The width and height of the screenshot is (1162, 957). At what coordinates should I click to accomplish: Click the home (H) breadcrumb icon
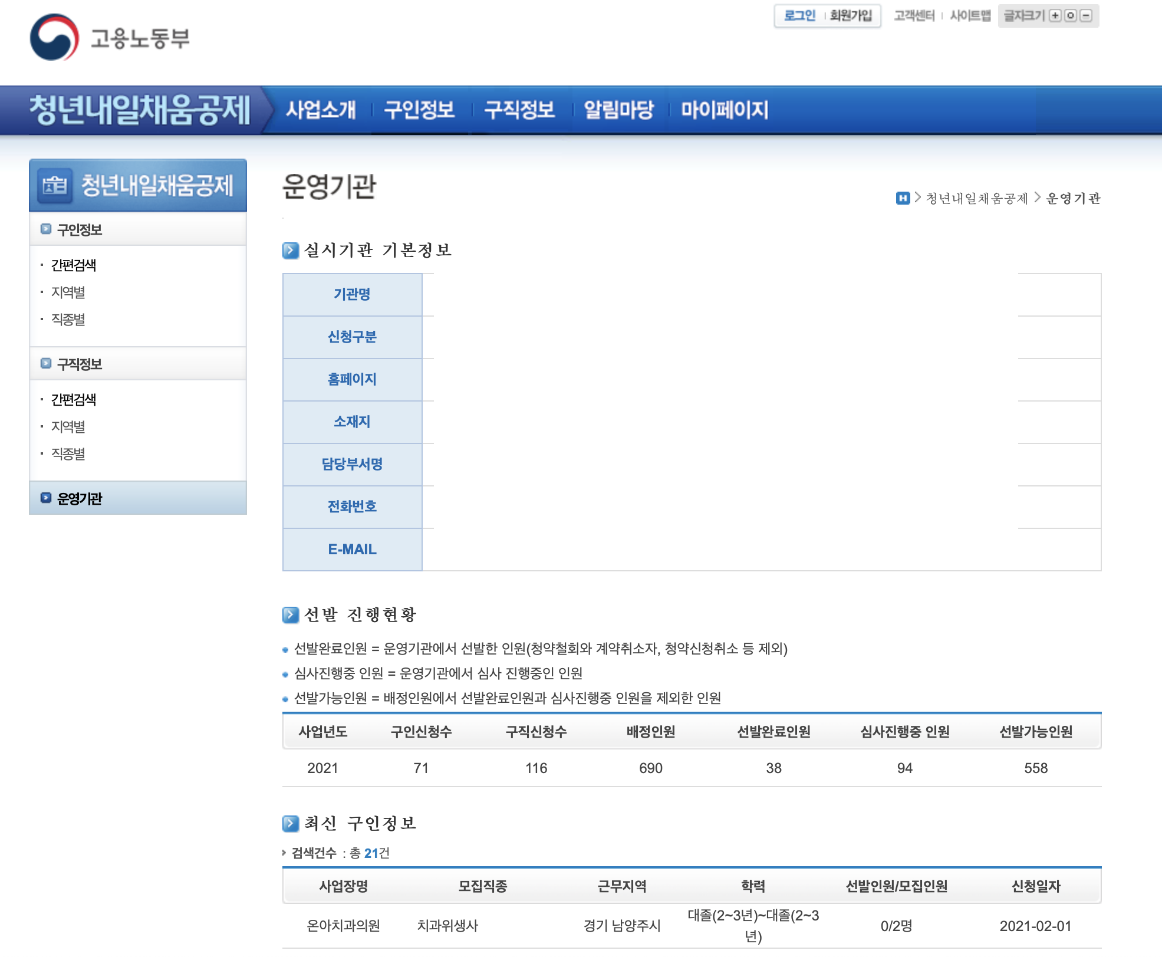[903, 198]
